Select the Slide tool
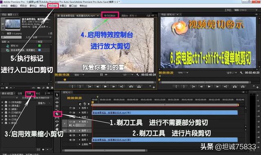261x155 pixels. pos(57,121)
